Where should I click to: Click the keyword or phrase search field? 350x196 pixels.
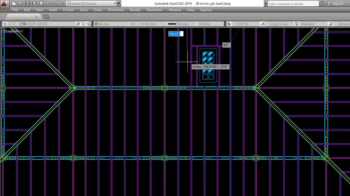[x=293, y=4]
